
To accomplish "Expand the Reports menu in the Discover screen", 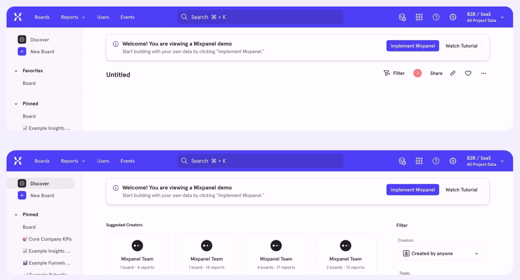I will 73,161.
